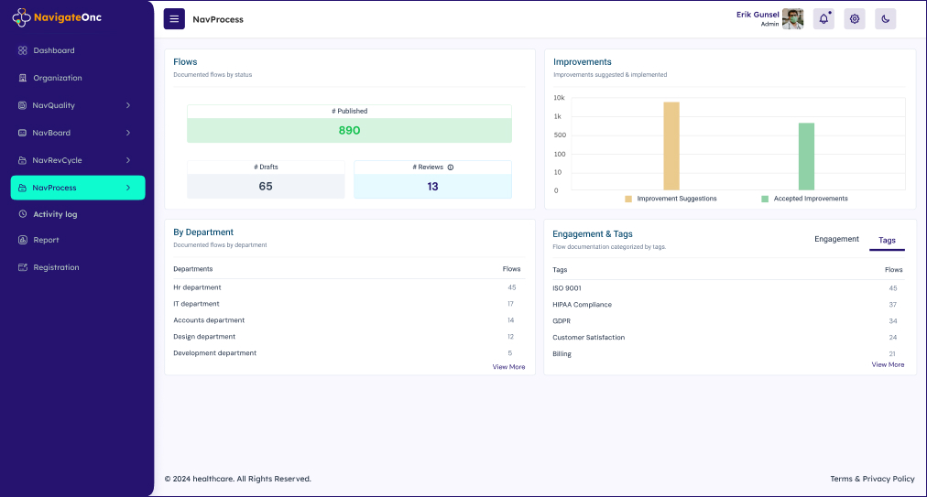This screenshot has width=927, height=497.
Task: Click the Dashboard sidebar icon
Action: [23, 50]
